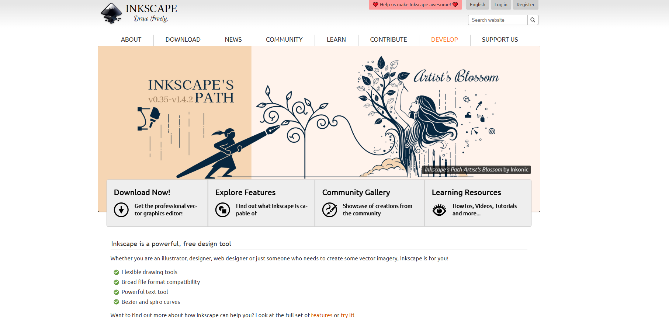
Task: Open the SUPPORT US page
Action: tap(500, 39)
